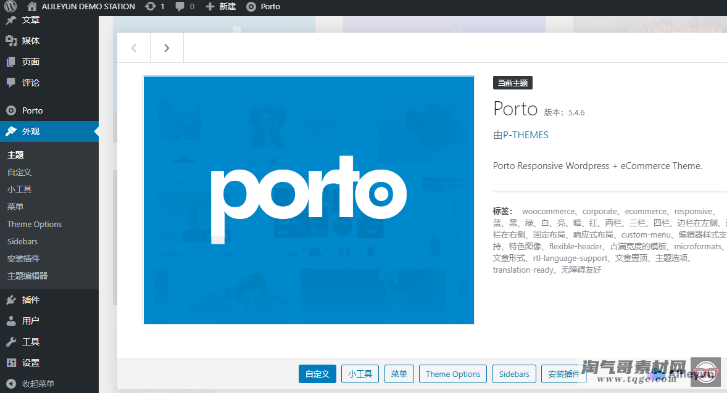Click the AULEYUN DEMO STATION site name
Image resolution: width=727 pixels, height=393 pixels.
[x=88, y=7]
